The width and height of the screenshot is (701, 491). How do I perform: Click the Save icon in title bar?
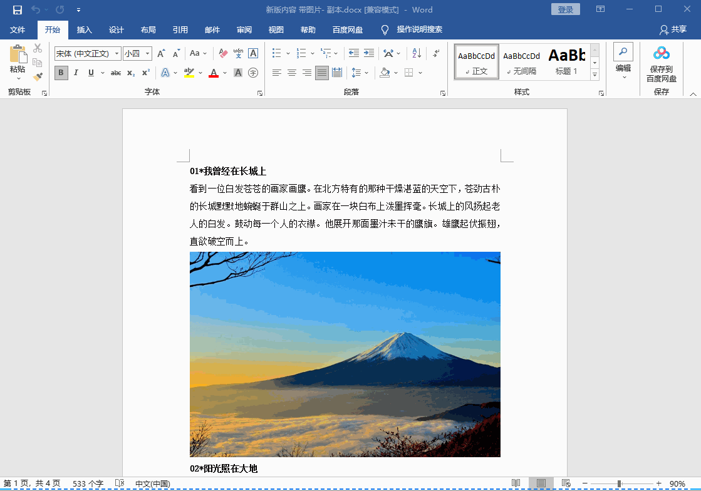[x=18, y=9]
